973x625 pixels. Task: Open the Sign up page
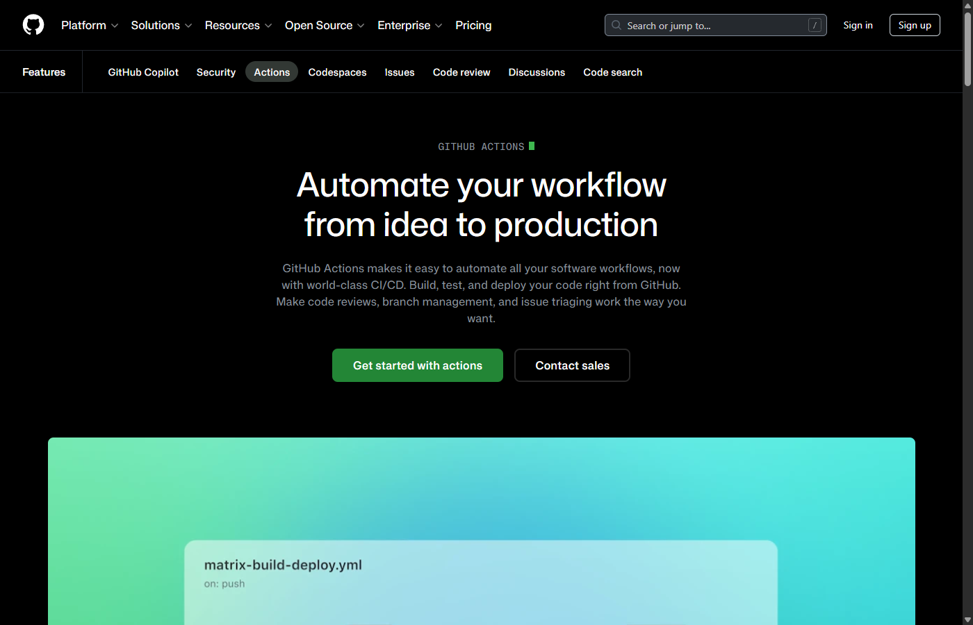[x=915, y=24]
